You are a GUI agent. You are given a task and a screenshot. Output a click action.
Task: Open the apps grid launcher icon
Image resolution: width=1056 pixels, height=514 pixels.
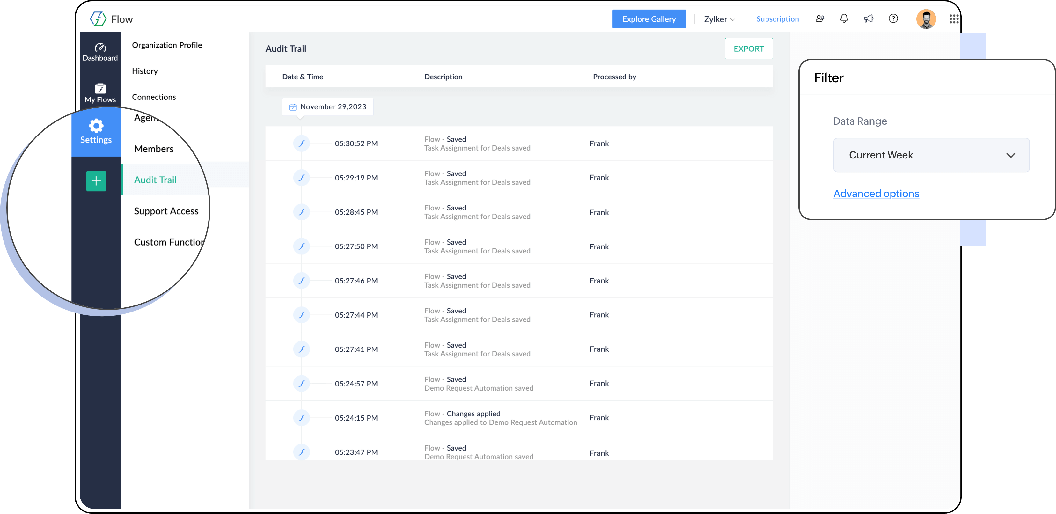(954, 19)
